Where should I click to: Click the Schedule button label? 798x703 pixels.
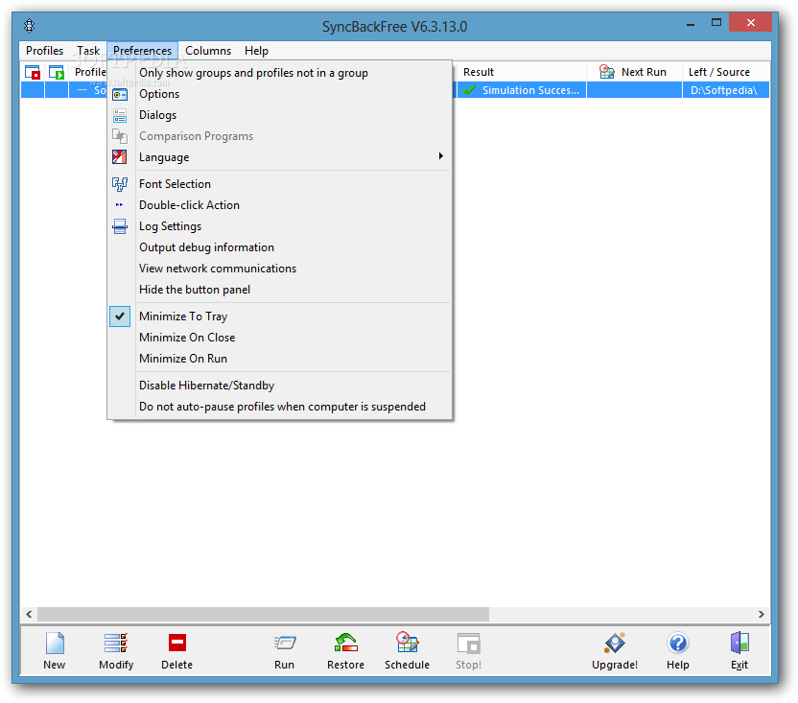(x=407, y=665)
